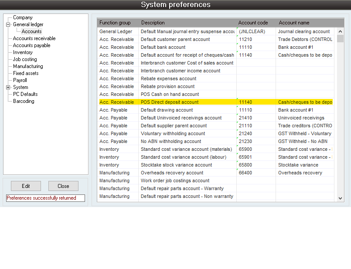
Task: Expand the System tree node
Action: [x=8, y=87]
